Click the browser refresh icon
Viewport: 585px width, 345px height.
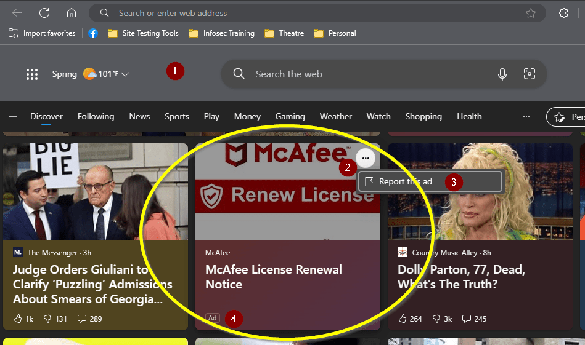[44, 13]
